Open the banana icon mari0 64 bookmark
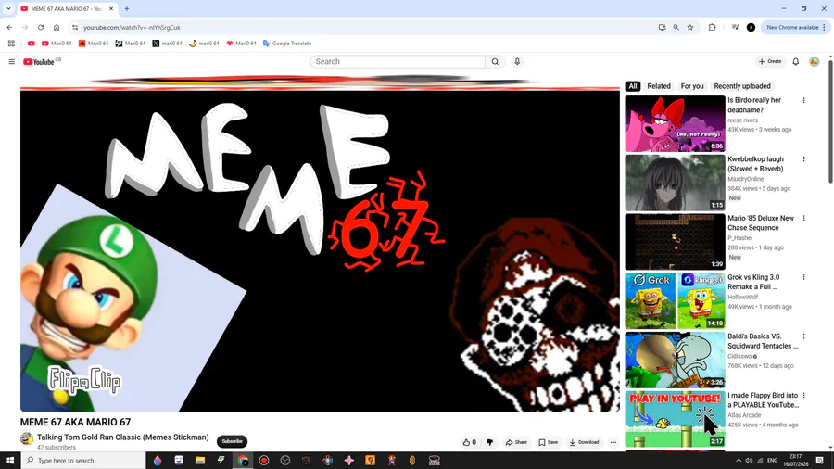Image resolution: width=834 pixels, height=469 pixels. tap(204, 44)
